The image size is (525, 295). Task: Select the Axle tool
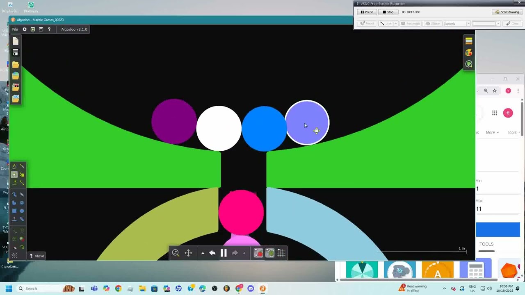[14, 239]
